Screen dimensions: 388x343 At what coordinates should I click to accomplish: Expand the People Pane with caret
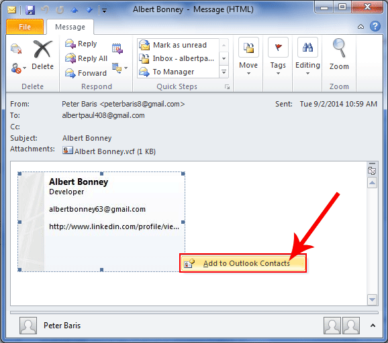click(x=373, y=326)
